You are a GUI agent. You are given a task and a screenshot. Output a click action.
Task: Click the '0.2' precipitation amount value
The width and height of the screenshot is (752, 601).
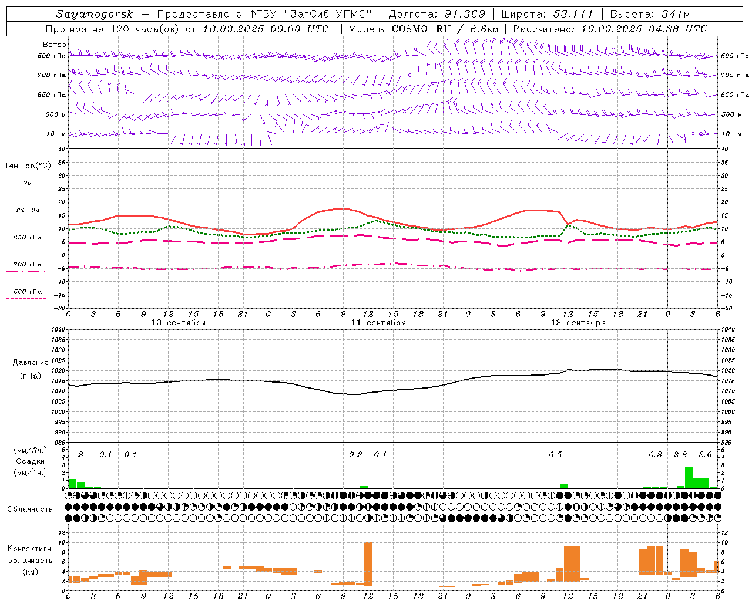[355, 455]
